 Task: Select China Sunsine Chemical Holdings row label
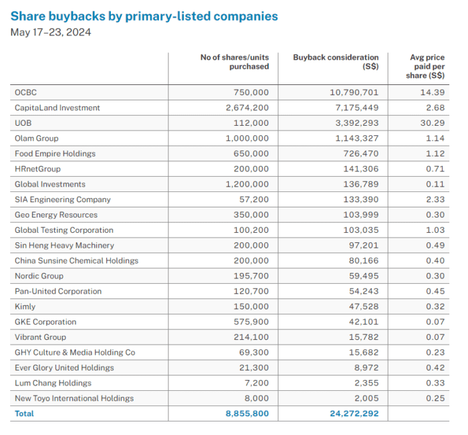[x=77, y=261]
